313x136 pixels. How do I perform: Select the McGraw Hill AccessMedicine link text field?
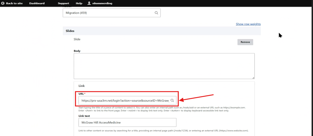[127, 122]
